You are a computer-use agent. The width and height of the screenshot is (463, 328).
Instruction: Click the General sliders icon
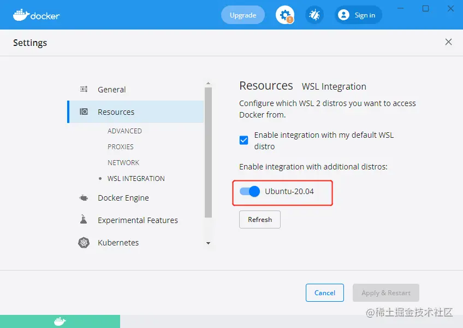84,89
